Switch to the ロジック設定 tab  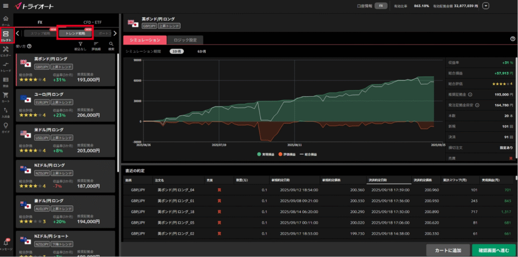point(185,39)
